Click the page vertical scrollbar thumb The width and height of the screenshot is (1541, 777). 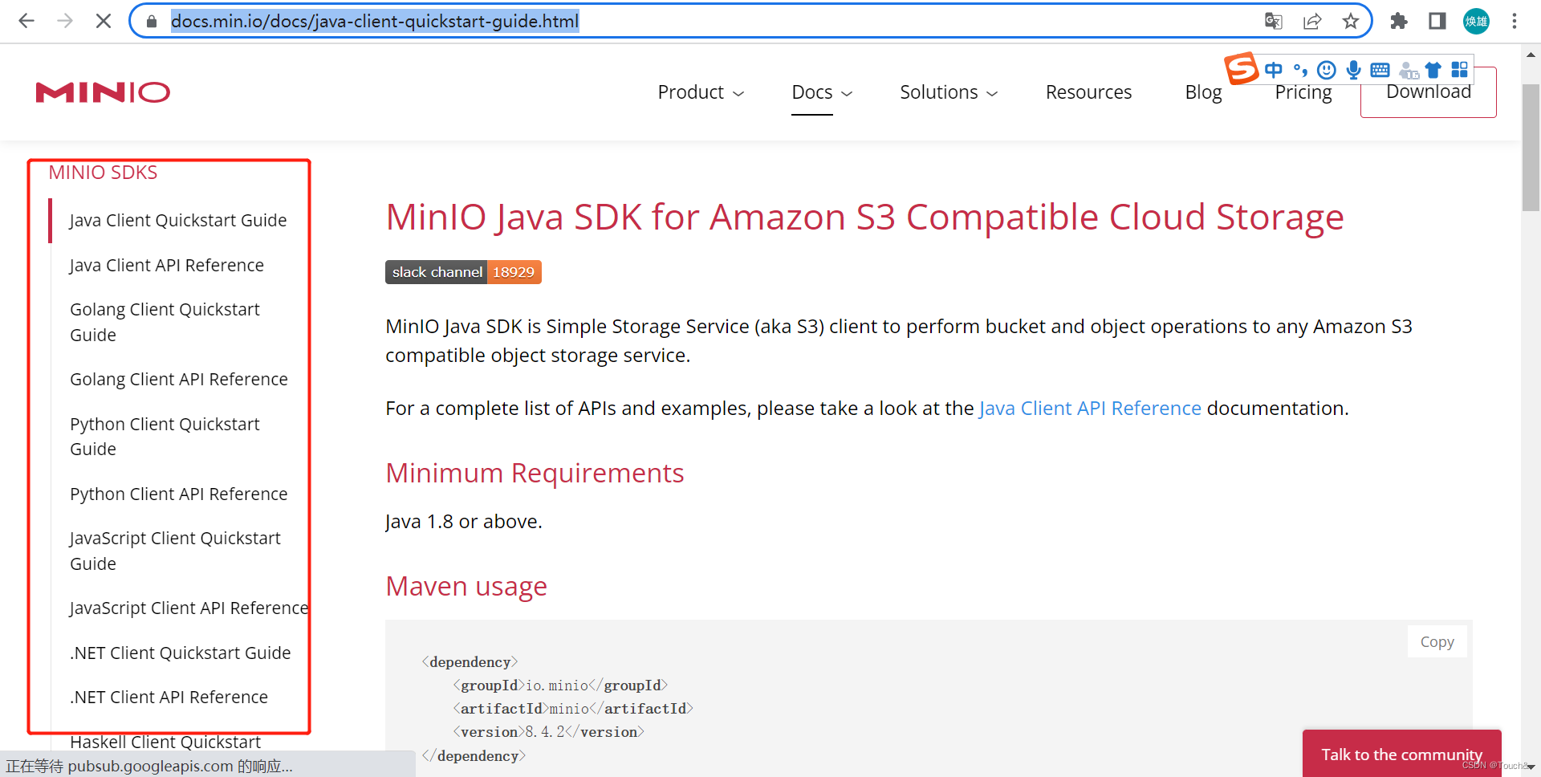point(1531,144)
